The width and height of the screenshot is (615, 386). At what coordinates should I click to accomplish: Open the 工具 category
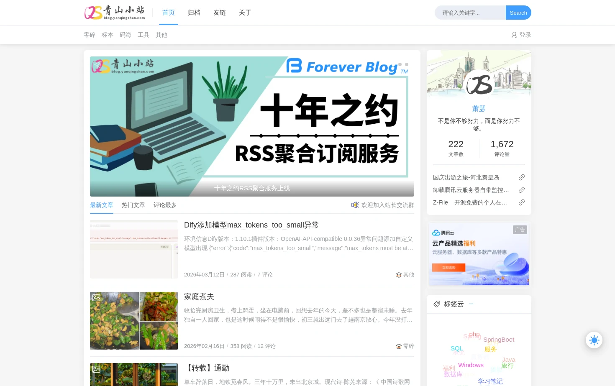click(143, 35)
